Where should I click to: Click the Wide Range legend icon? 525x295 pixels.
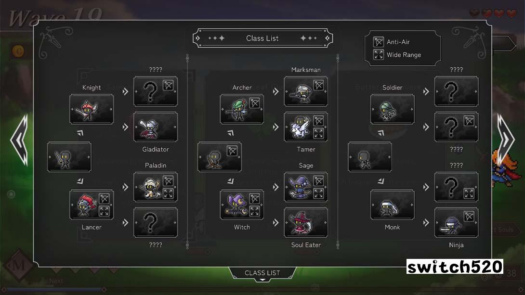coord(379,54)
